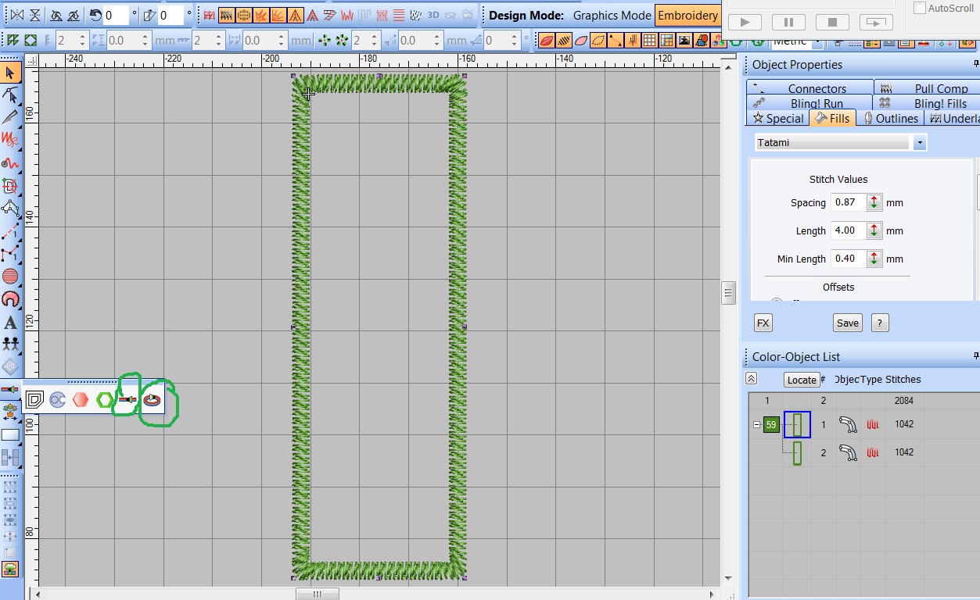Click the Locate button
The width and height of the screenshot is (980, 600).
click(802, 380)
